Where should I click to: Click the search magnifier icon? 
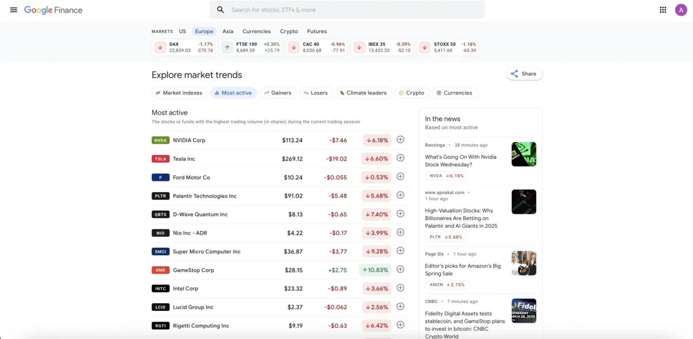click(220, 10)
